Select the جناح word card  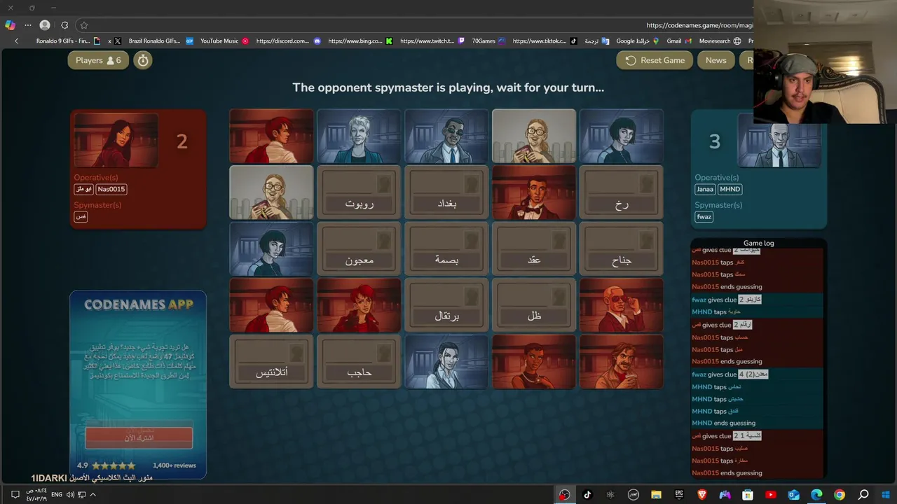(x=622, y=249)
